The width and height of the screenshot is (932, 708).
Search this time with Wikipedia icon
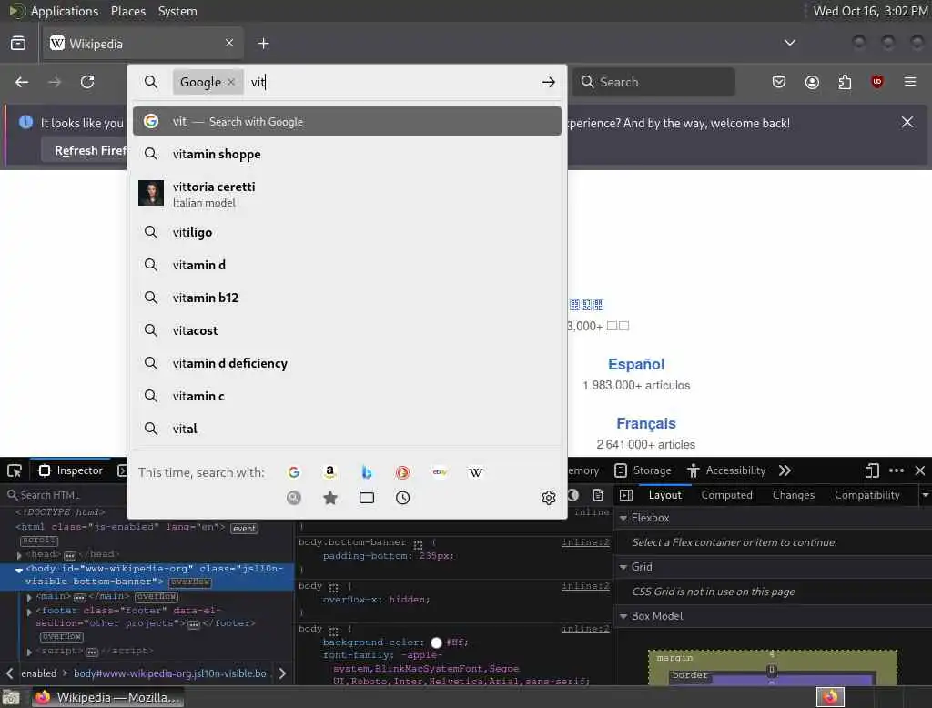tap(476, 472)
